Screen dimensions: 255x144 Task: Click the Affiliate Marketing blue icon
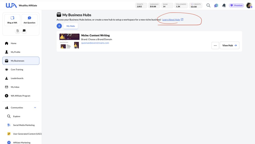click(x=9, y=142)
